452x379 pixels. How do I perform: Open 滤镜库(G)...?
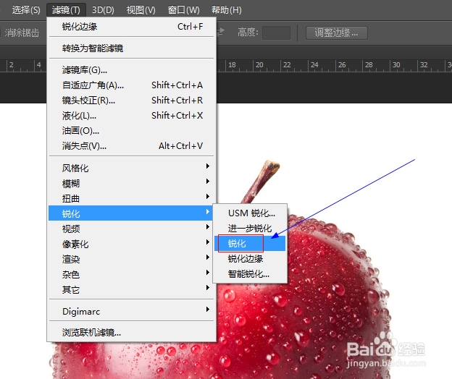point(131,70)
